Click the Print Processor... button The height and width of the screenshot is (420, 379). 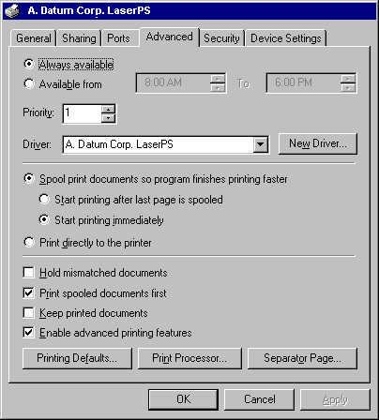(189, 358)
